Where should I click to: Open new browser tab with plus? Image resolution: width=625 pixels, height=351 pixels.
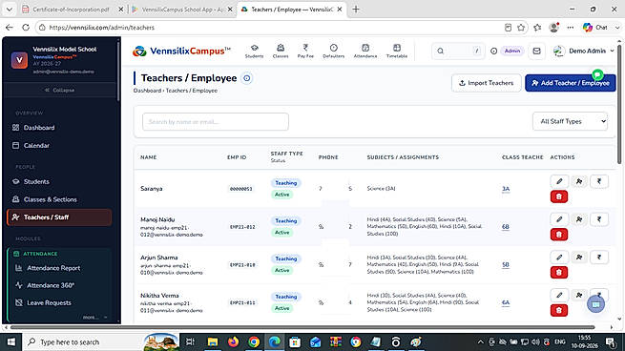[x=356, y=10]
